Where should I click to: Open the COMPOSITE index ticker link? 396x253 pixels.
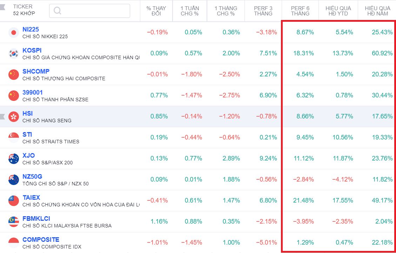click(x=41, y=240)
